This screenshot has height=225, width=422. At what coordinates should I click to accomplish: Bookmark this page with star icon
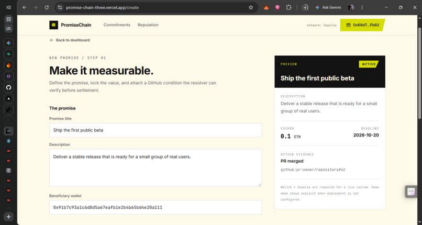[251, 7]
